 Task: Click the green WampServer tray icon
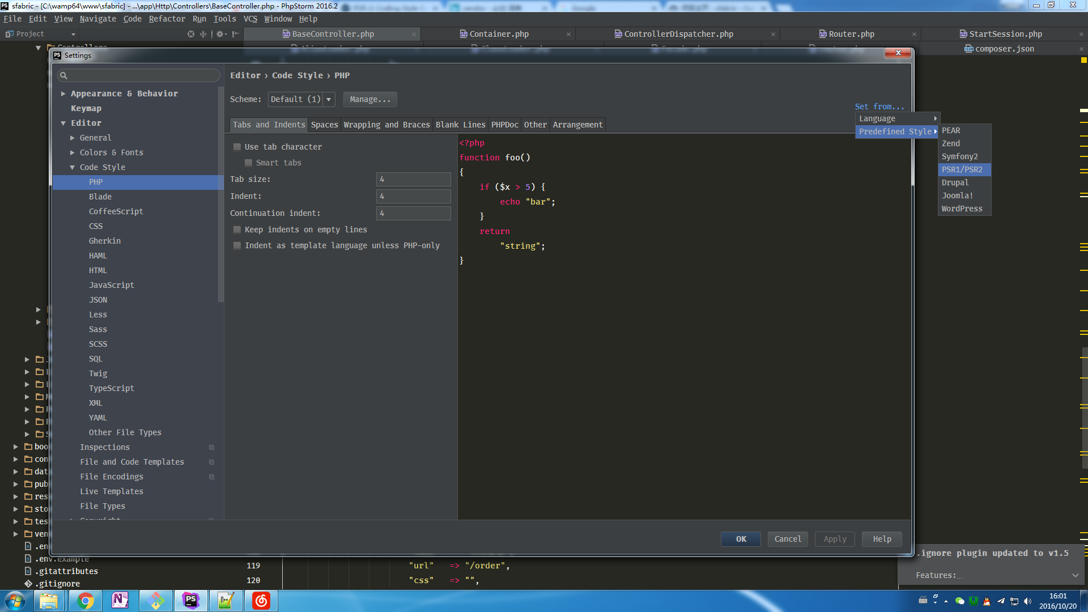click(x=973, y=601)
